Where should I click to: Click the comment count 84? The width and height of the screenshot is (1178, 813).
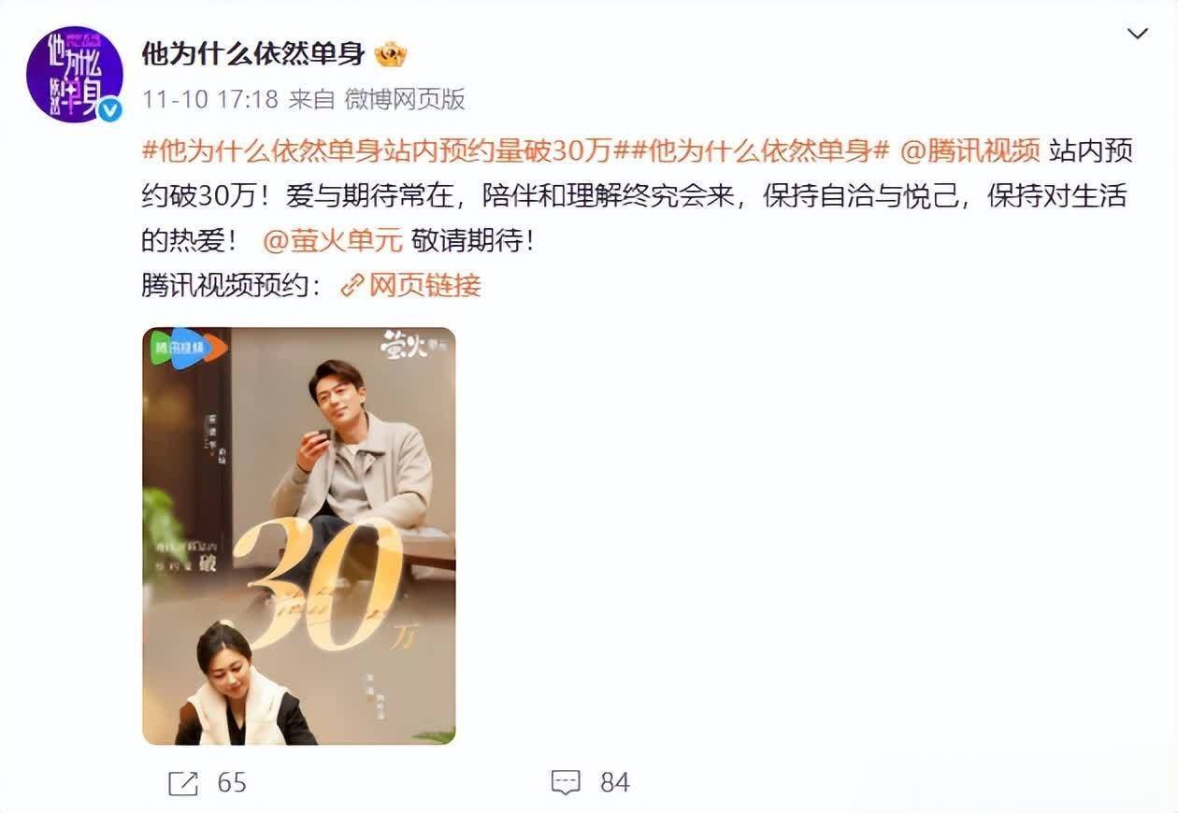click(x=614, y=782)
